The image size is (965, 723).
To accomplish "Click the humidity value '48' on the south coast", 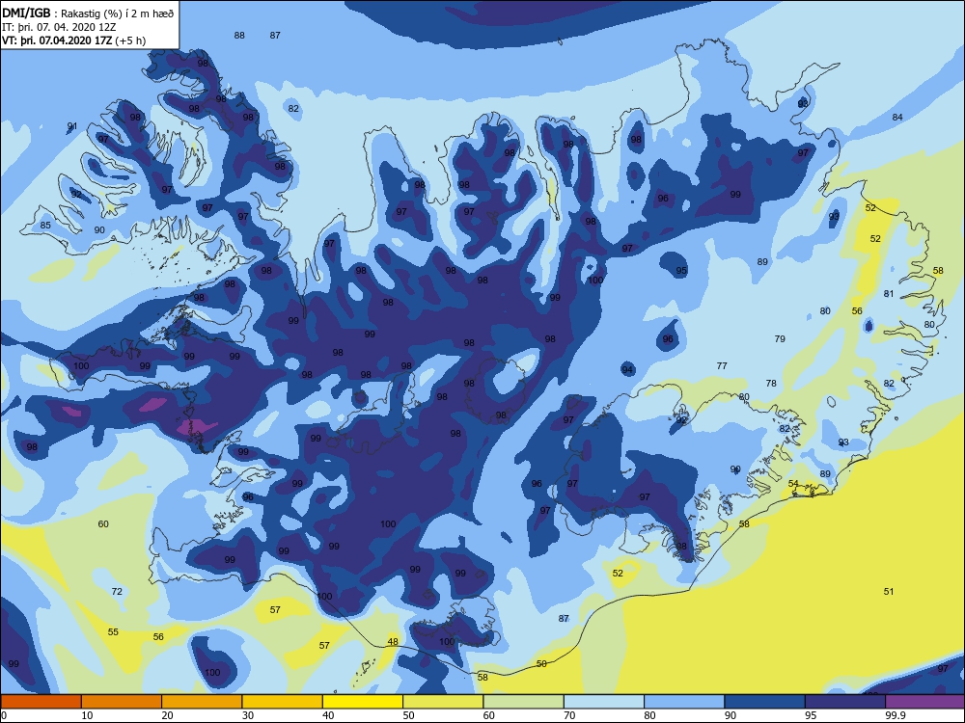I will (393, 642).
